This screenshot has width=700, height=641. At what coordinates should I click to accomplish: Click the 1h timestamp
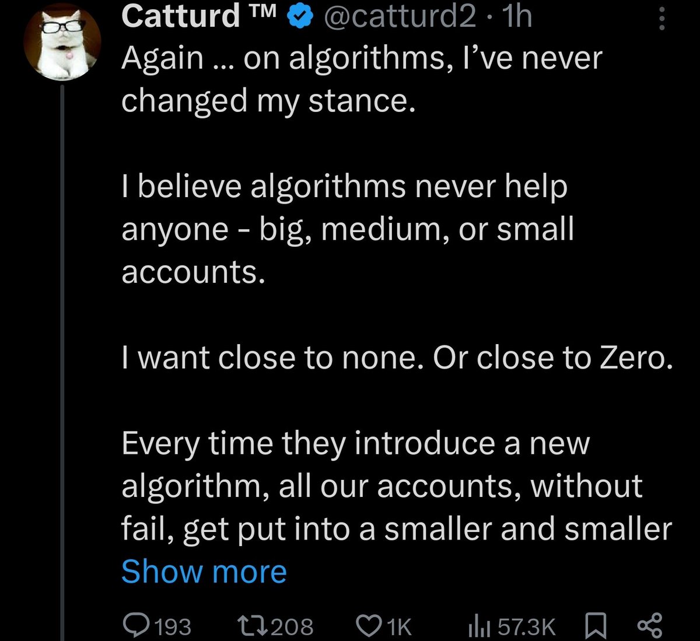click(x=517, y=17)
